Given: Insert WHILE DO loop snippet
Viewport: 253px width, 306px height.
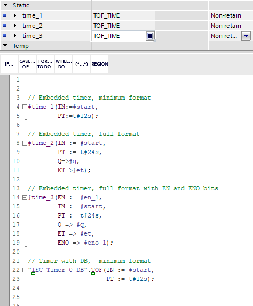Looking at the screenshot, I should [64, 64].
